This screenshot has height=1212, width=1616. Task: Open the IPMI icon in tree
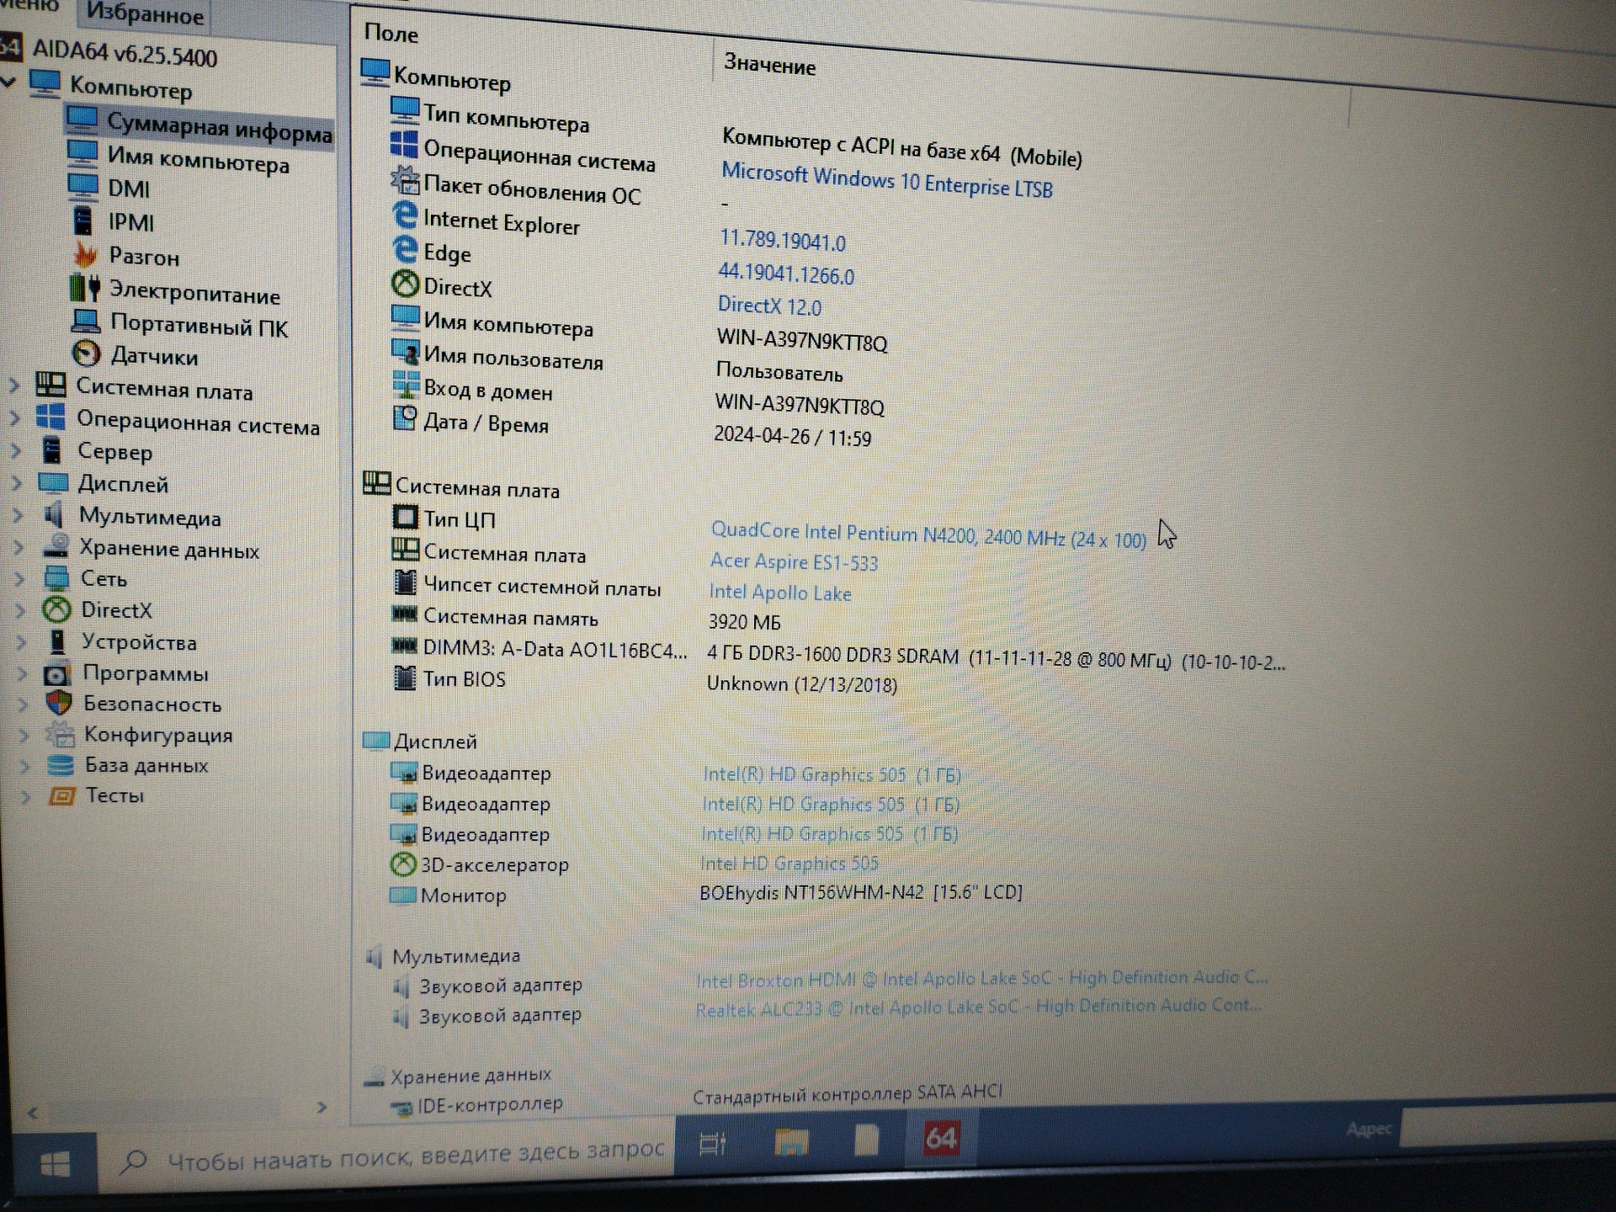[x=82, y=221]
